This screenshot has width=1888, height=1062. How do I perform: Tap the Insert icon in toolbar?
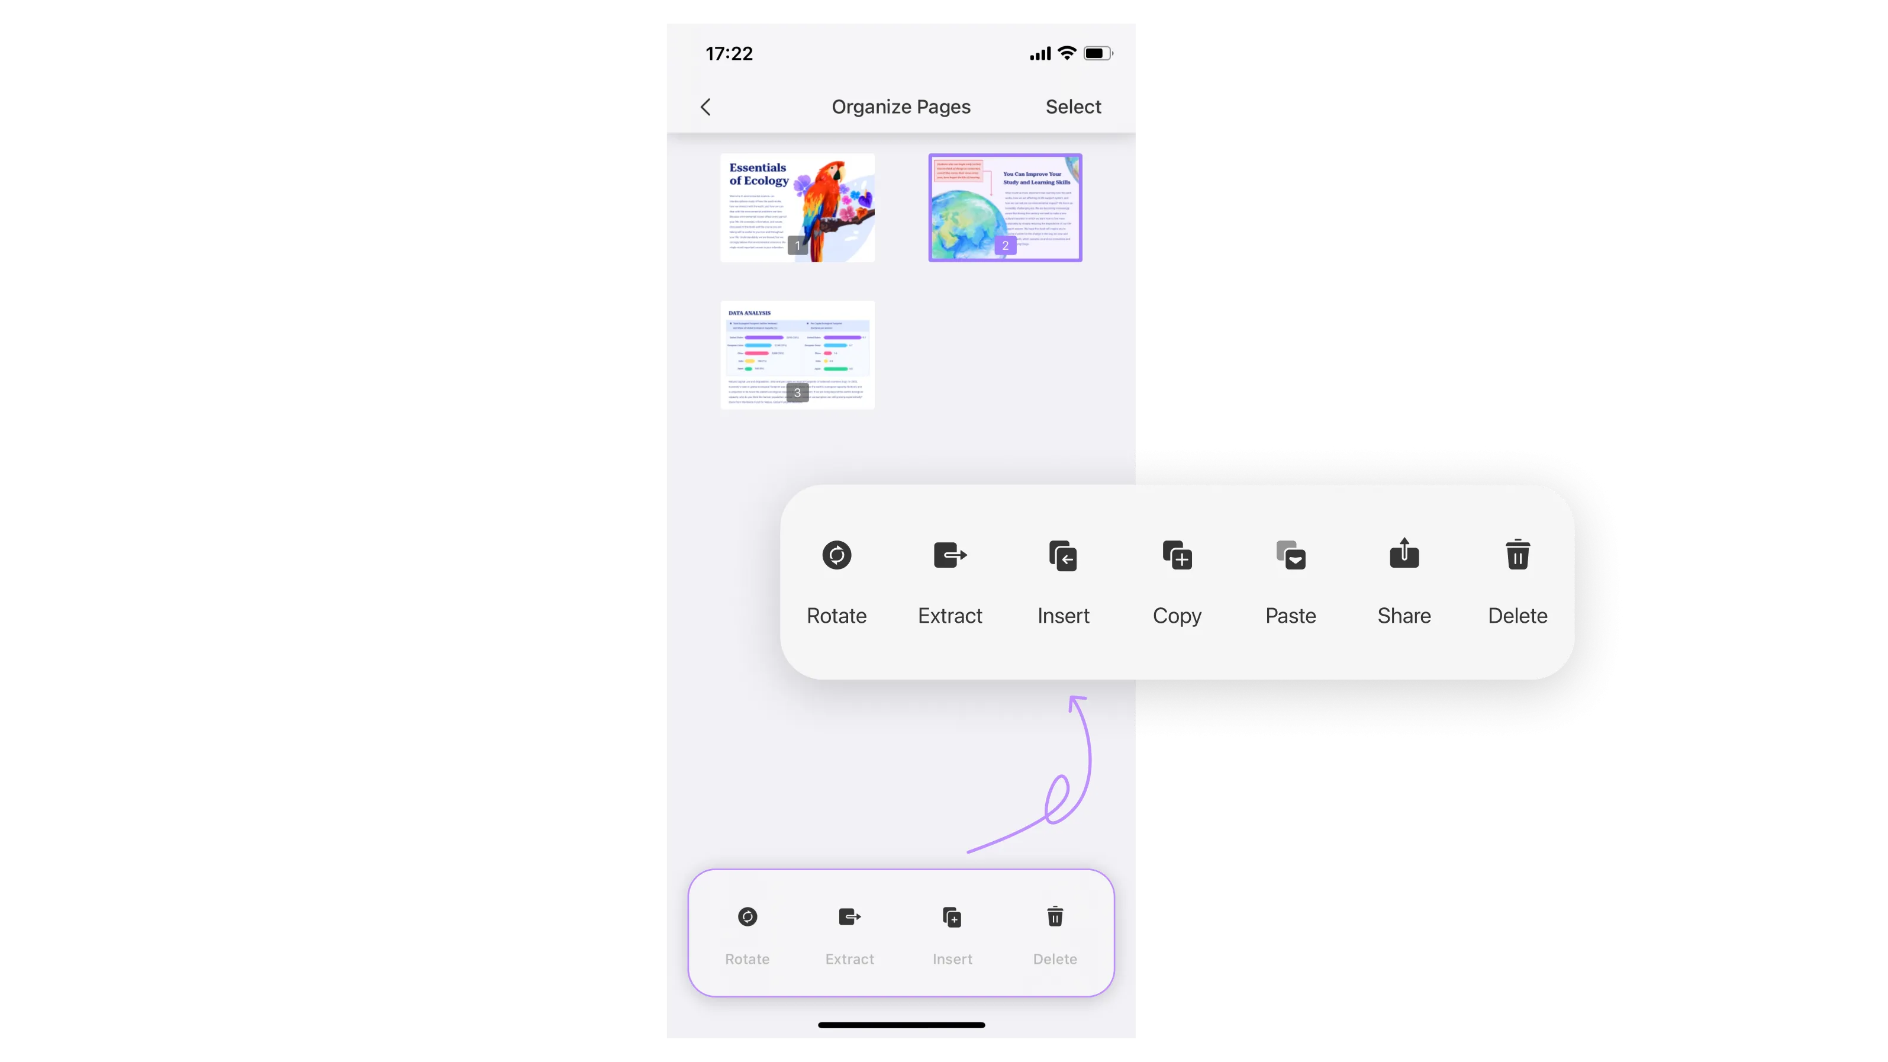952,917
